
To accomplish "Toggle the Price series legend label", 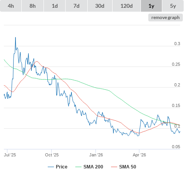I will click(x=62, y=167).
